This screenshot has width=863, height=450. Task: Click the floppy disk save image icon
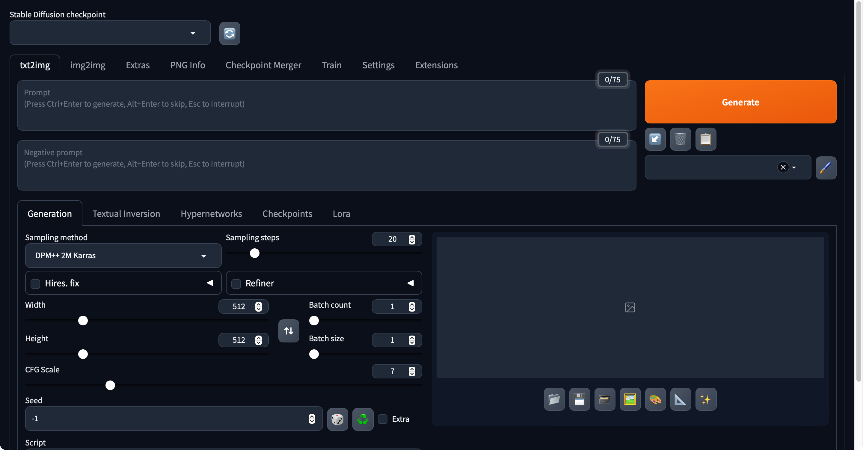click(x=579, y=399)
